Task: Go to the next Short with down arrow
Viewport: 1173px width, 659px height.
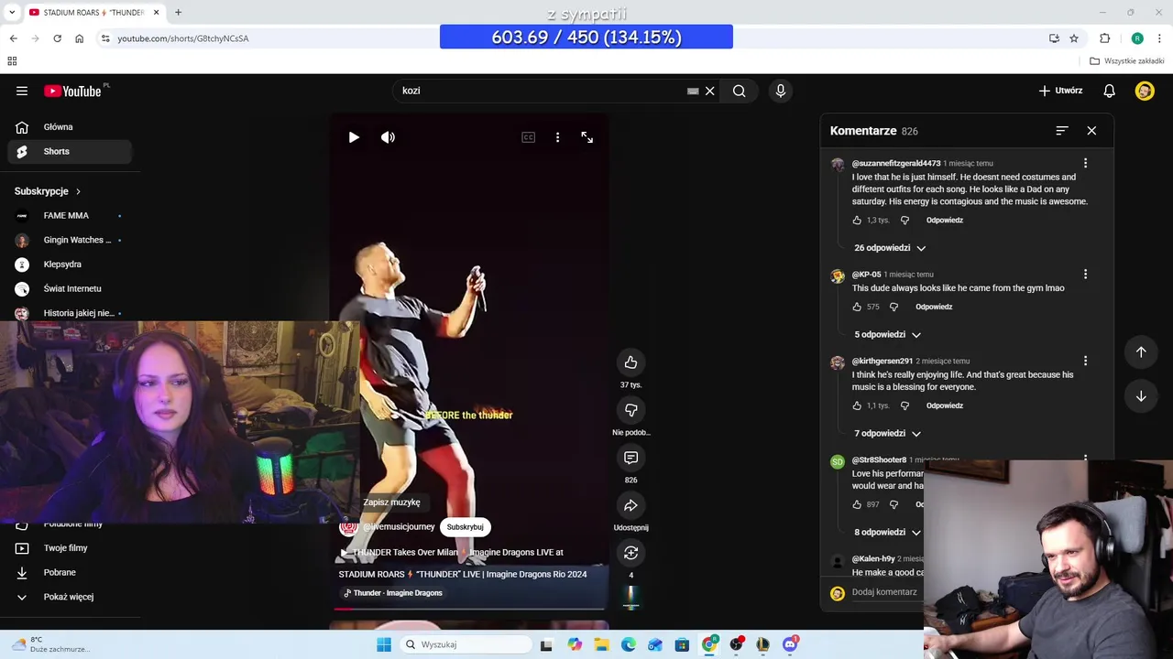Action: (x=1141, y=396)
